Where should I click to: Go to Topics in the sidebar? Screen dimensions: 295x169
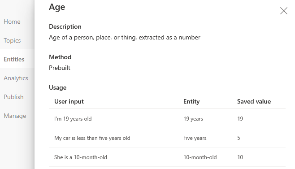click(12, 40)
